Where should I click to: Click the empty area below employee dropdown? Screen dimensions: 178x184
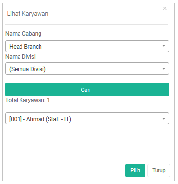coord(87,140)
